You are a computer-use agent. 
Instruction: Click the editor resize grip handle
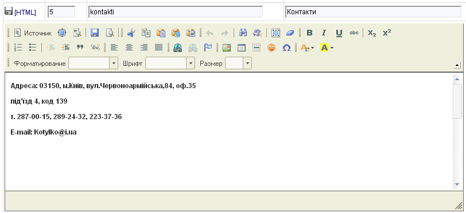458,207
